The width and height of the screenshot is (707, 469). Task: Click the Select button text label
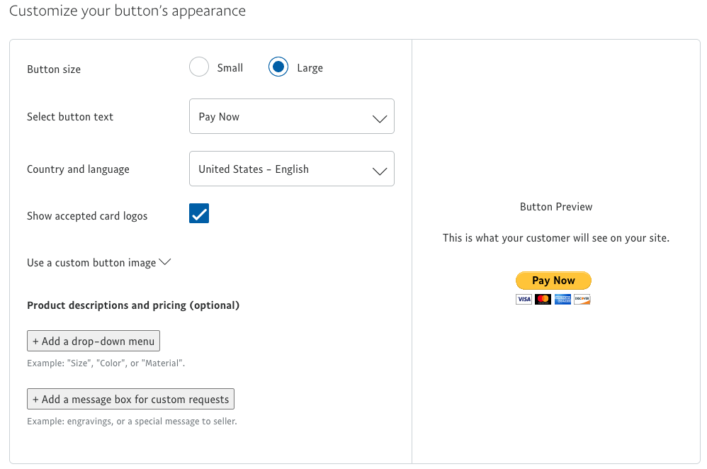pos(70,117)
